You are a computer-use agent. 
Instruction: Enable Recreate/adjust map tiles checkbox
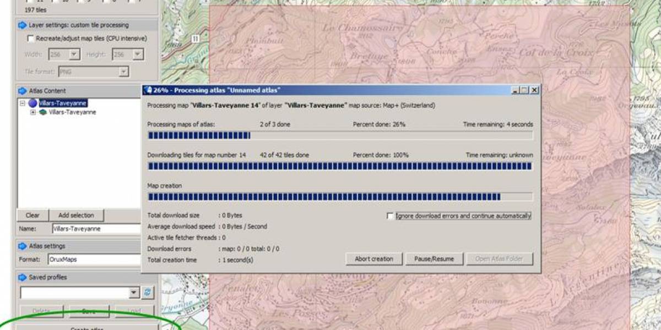(x=30, y=38)
